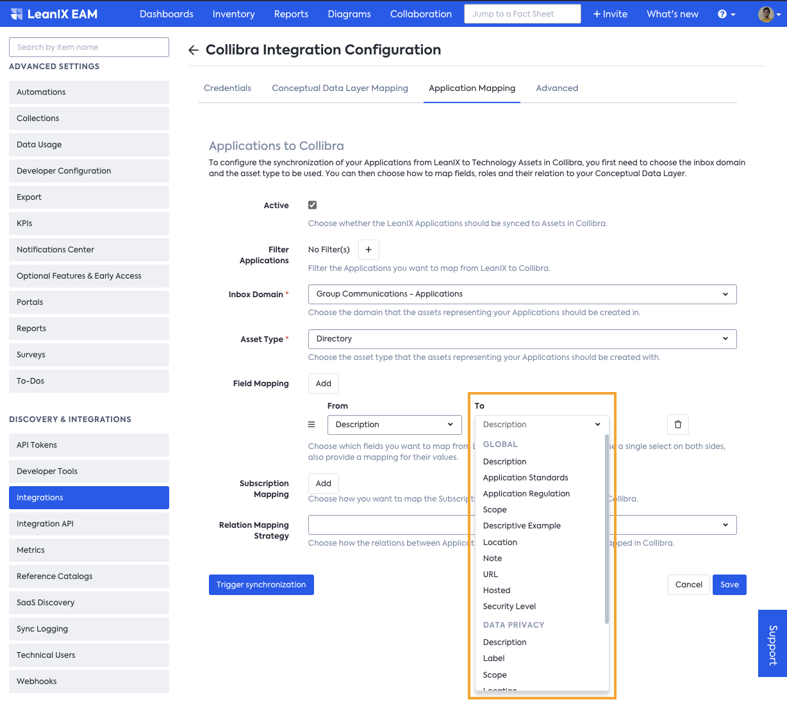Open the Support side tab
The width and height of the screenshot is (787, 702).
[x=772, y=643]
